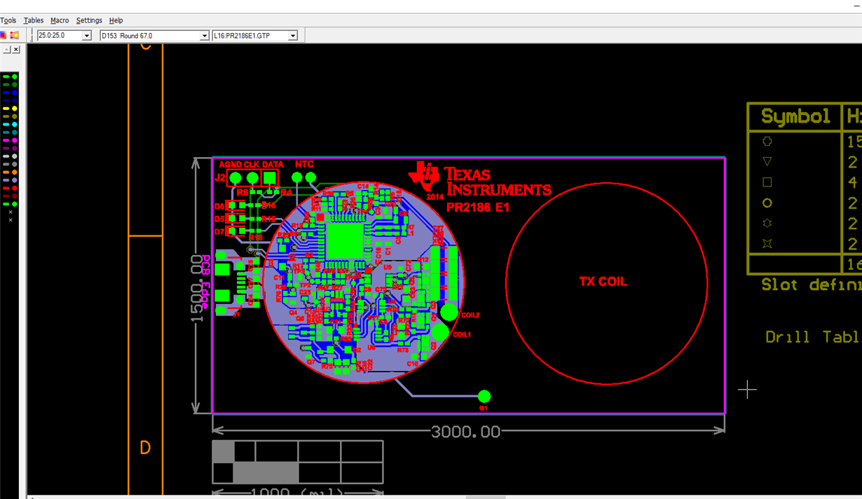Click the D153 Round 67.0 aperture field

(150, 35)
